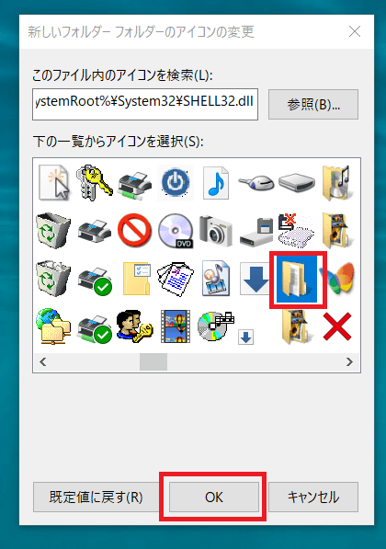Select the DVD disc icon
The height and width of the screenshot is (549, 386).
175,231
